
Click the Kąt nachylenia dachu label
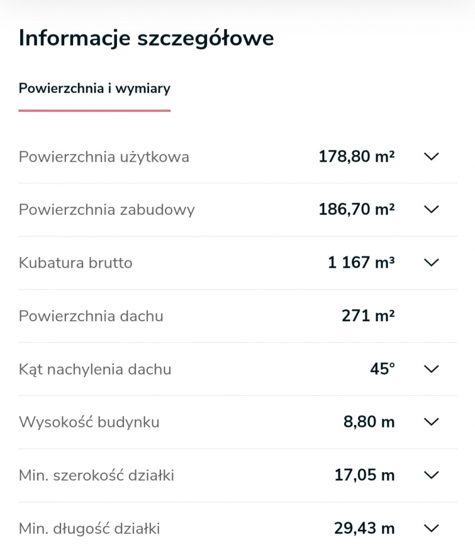tap(95, 369)
